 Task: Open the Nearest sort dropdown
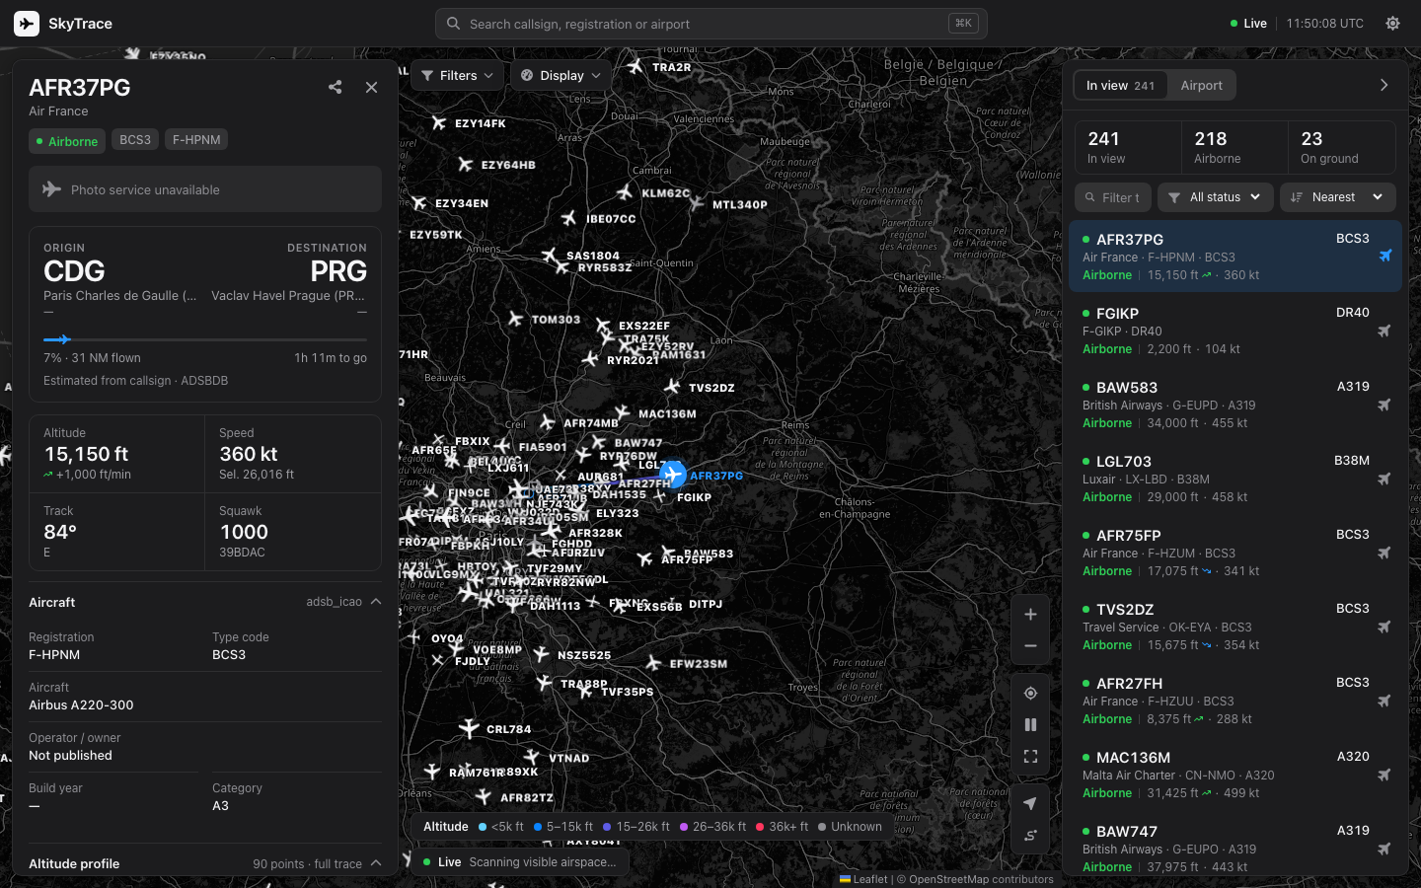coord(1338,197)
